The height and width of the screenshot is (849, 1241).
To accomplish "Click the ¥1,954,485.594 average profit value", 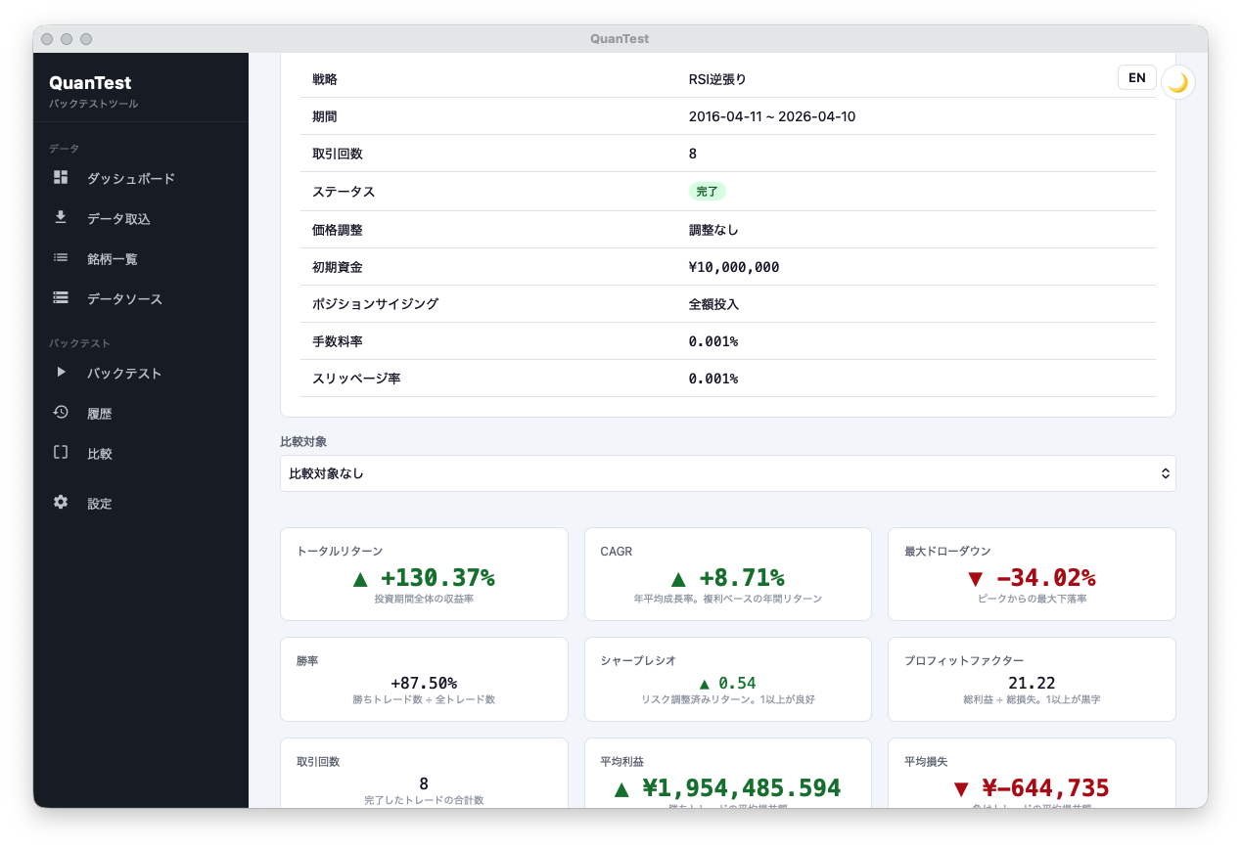I will coord(741,788).
